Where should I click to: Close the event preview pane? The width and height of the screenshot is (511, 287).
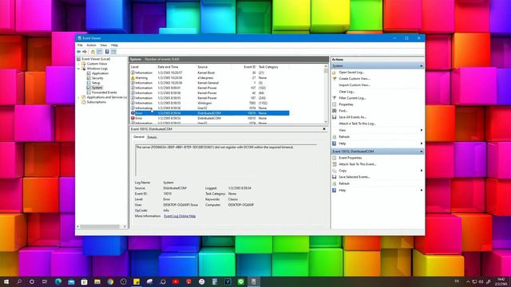point(324,129)
